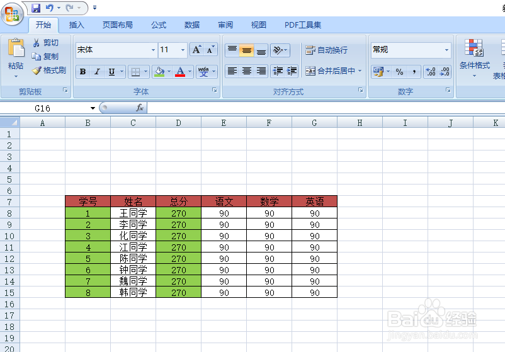Center text horizontally
505x352 pixels.
click(x=246, y=71)
